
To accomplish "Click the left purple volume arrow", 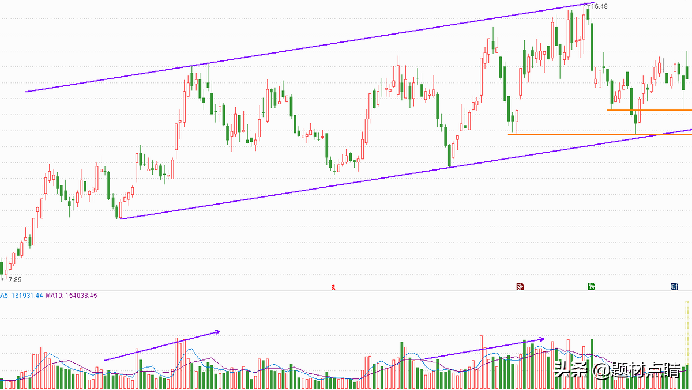I will click(161, 346).
